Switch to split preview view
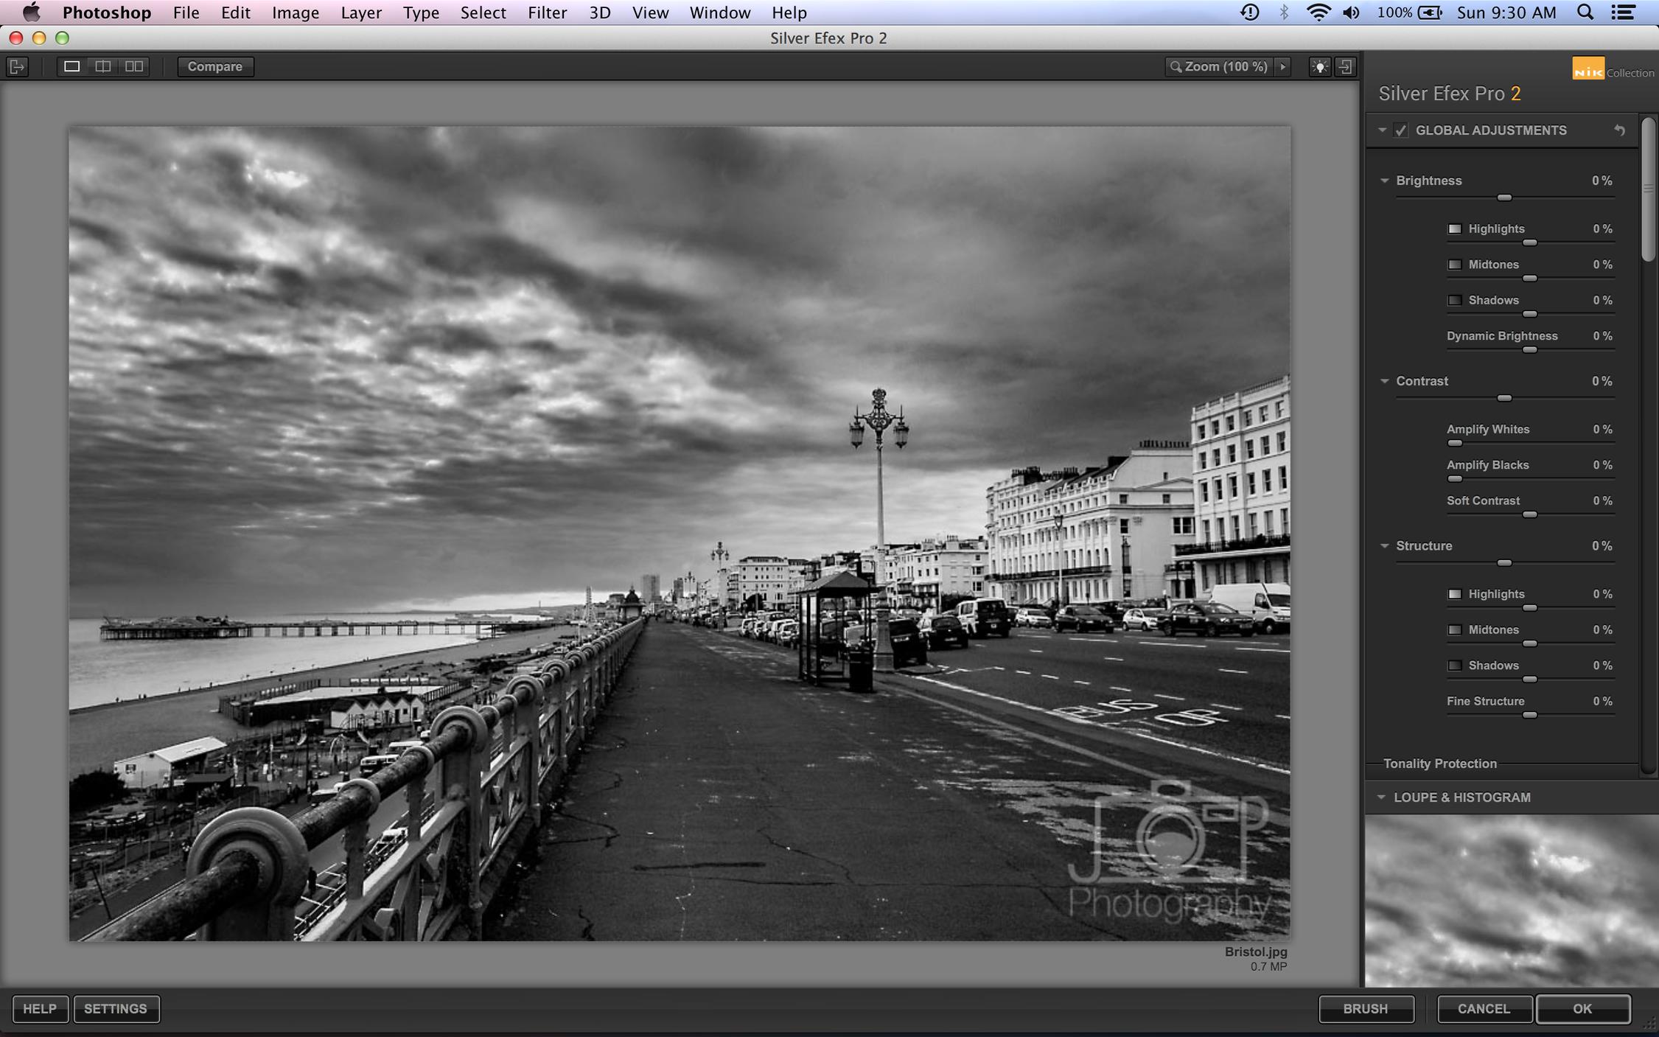 (102, 66)
